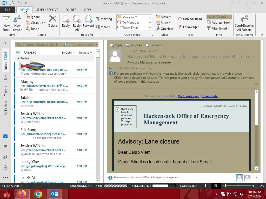Reply with a Meeting
Screen dimensions: 266x199
tap(104, 19)
